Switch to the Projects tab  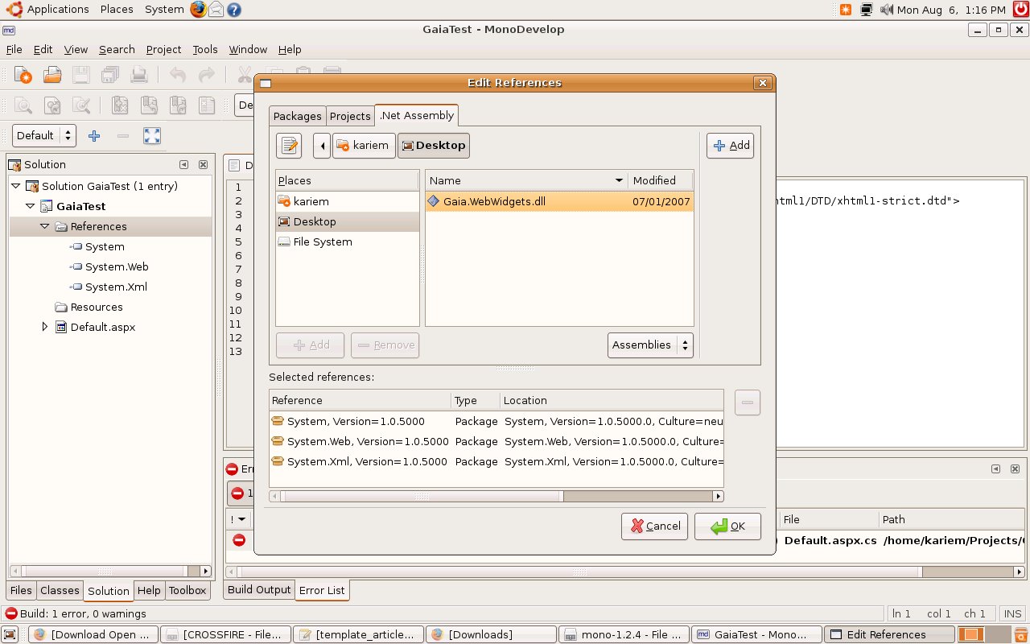pos(350,116)
